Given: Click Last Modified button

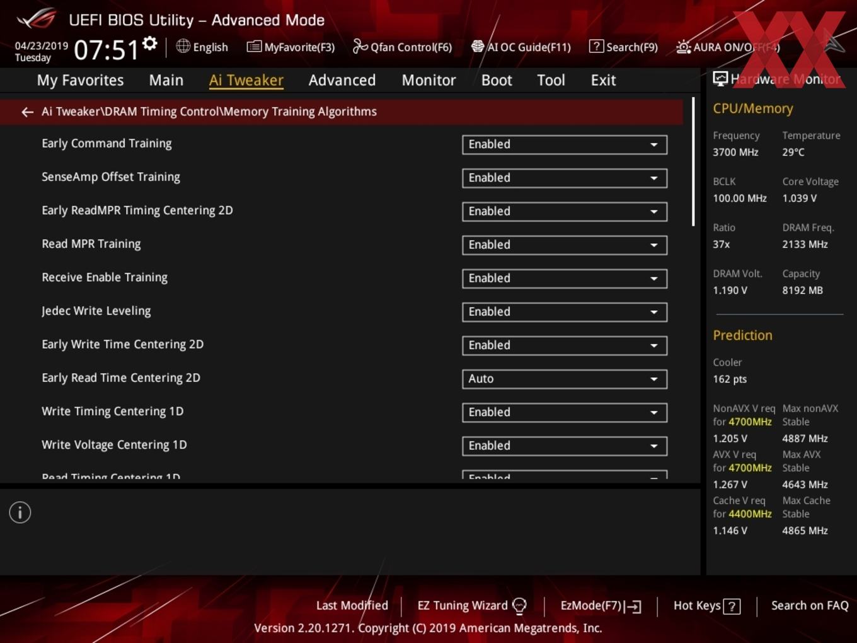Looking at the screenshot, I should 352,605.
